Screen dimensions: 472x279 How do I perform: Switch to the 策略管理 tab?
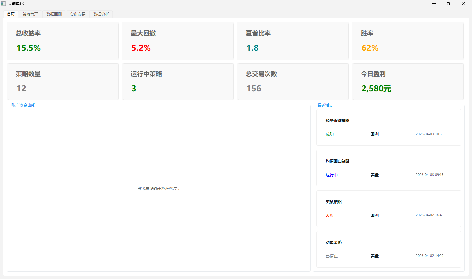[30, 14]
